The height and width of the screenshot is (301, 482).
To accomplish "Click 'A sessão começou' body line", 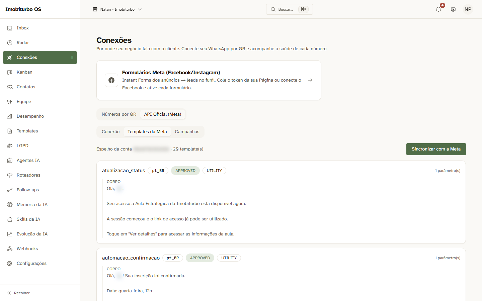I will 167,219.
